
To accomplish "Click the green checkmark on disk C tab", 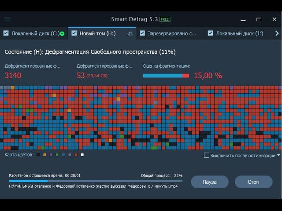I will [x=62, y=33].
